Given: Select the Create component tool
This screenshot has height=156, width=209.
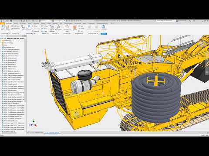Looking at the screenshot, I should point(8,28).
